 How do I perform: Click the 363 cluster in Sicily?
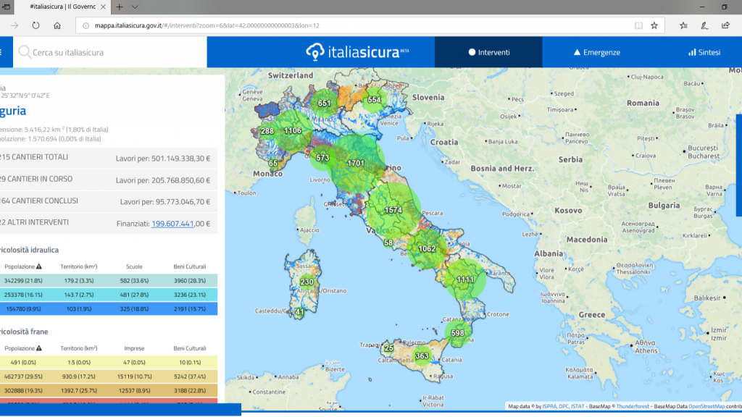pyautogui.click(x=422, y=356)
